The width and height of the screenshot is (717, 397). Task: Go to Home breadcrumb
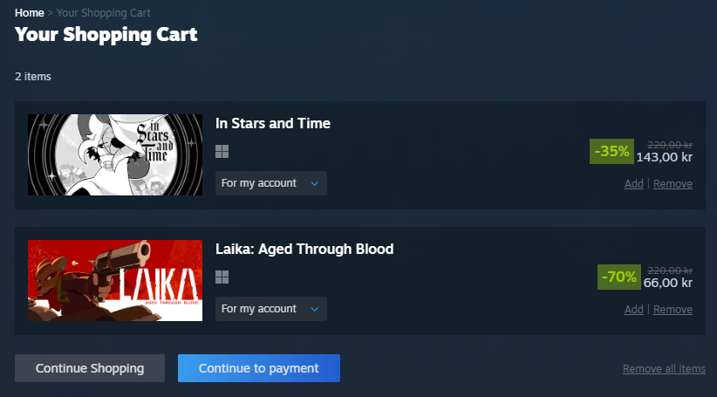30,13
